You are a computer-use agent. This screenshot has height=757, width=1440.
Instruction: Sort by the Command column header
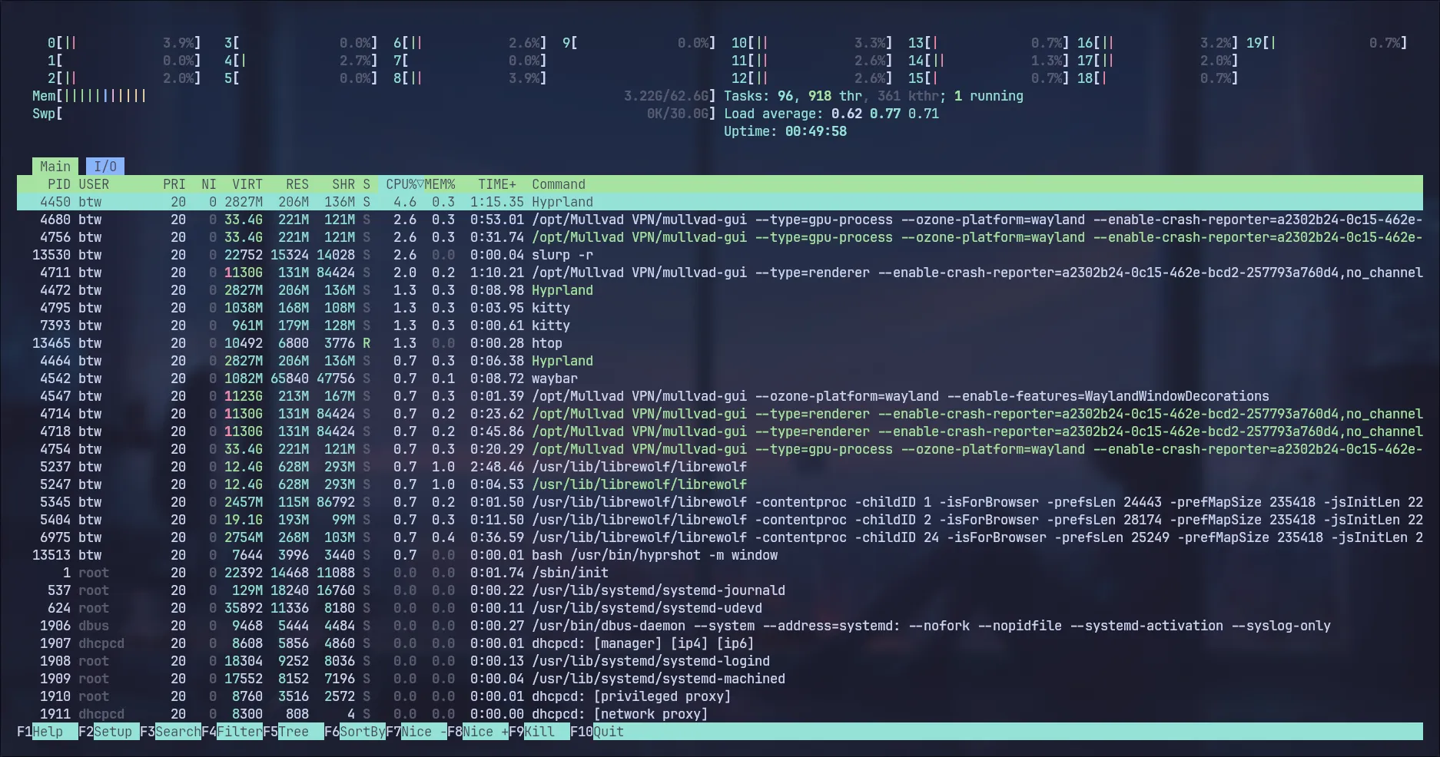(x=559, y=184)
